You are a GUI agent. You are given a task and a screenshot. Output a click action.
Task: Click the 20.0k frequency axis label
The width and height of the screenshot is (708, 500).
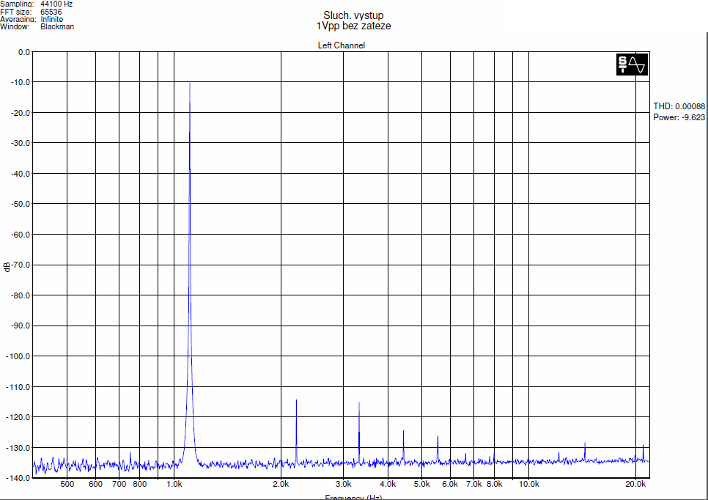[635, 484]
